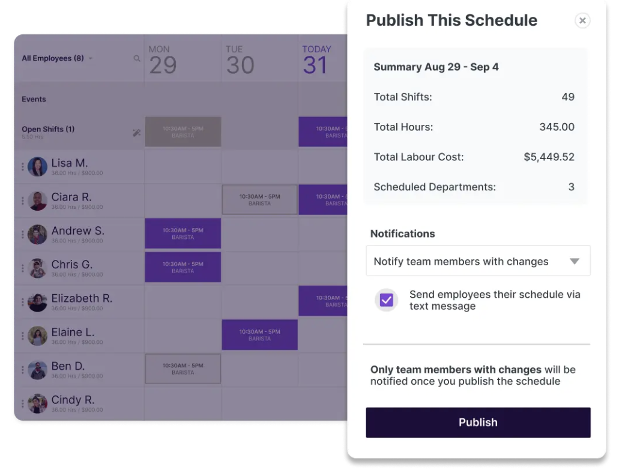
Task: Click Elaine L.'s profile photo
Action: (37, 336)
